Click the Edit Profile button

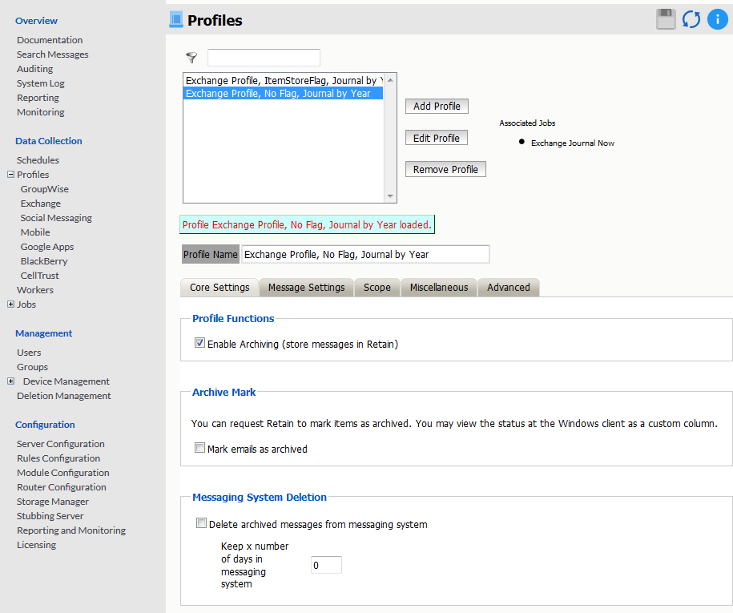coord(436,138)
